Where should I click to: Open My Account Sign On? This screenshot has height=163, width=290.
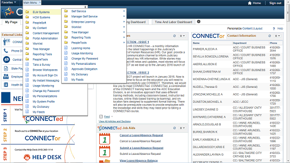45,76
